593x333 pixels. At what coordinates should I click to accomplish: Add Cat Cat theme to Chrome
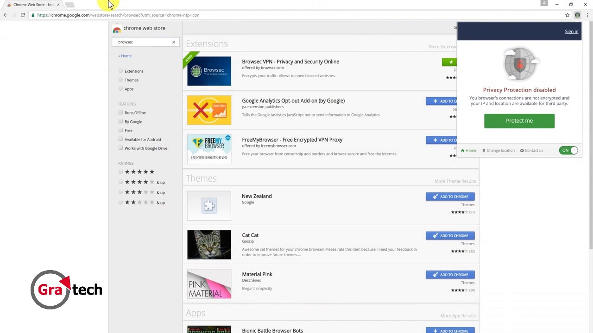click(x=450, y=235)
